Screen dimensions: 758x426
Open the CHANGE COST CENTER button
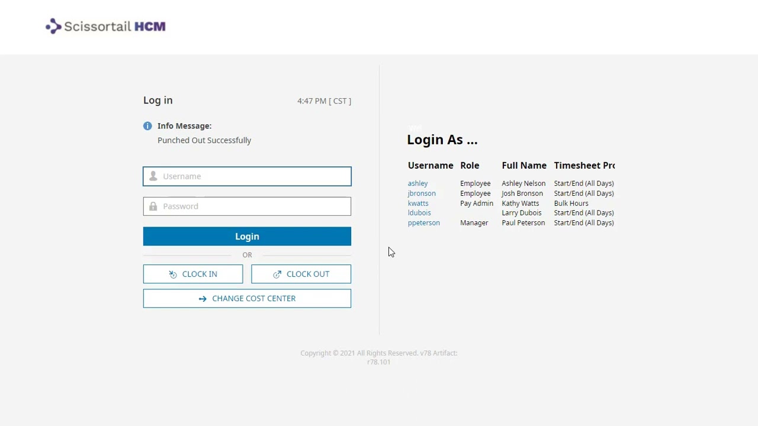click(247, 298)
